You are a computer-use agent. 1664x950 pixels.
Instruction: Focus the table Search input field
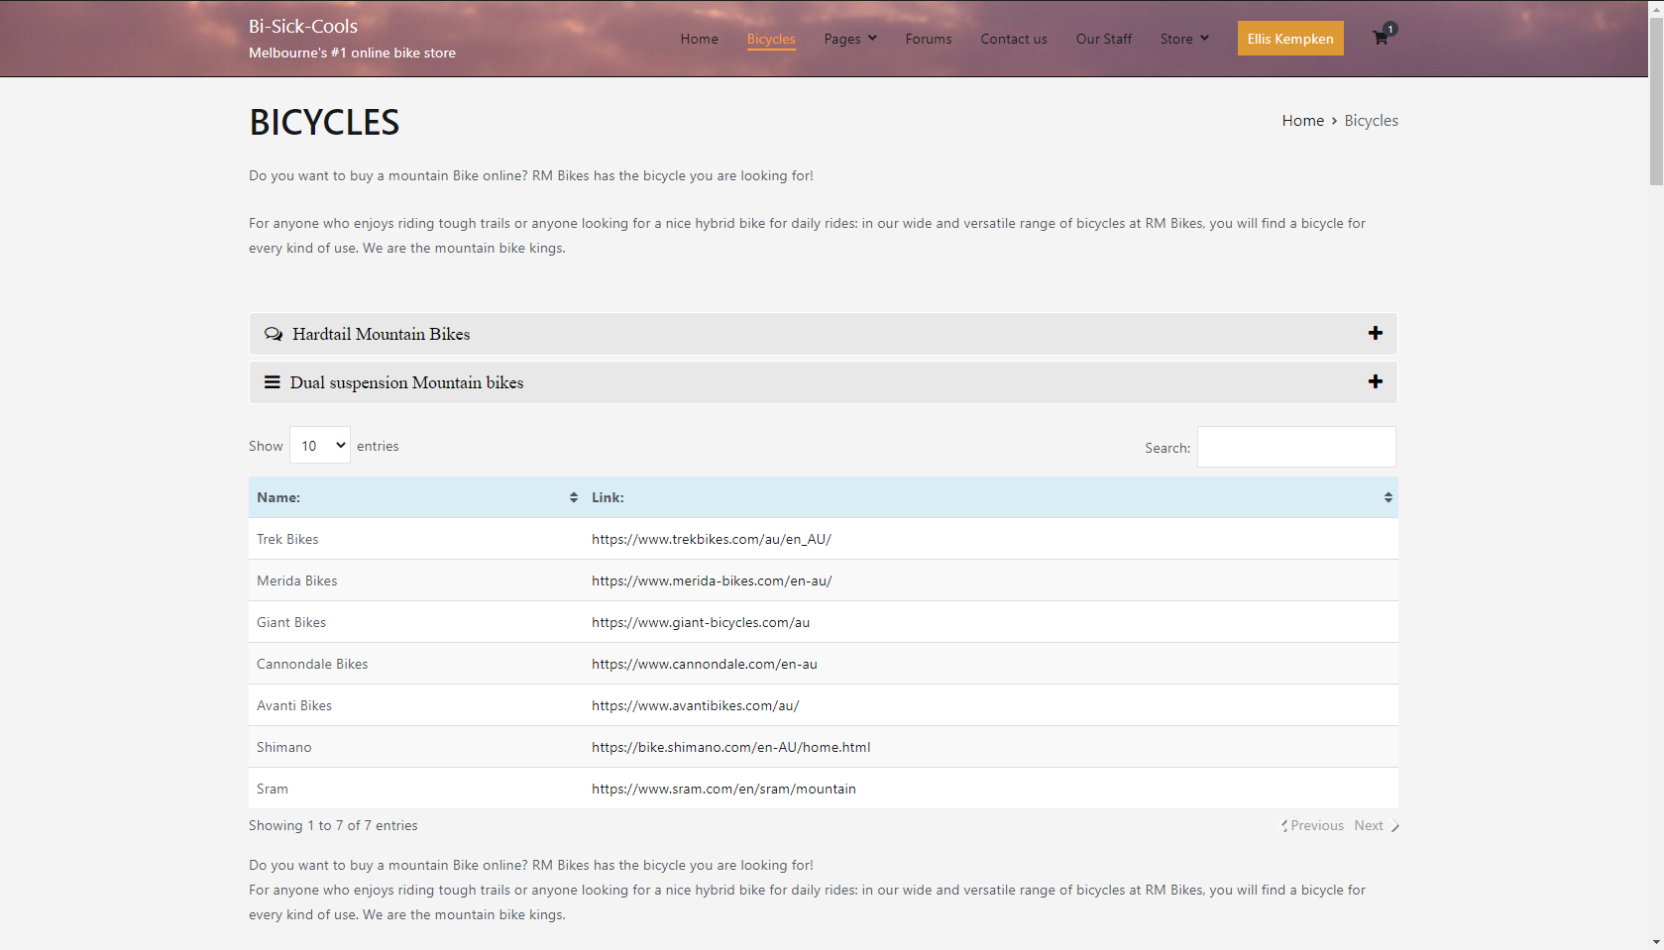click(x=1296, y=447)
